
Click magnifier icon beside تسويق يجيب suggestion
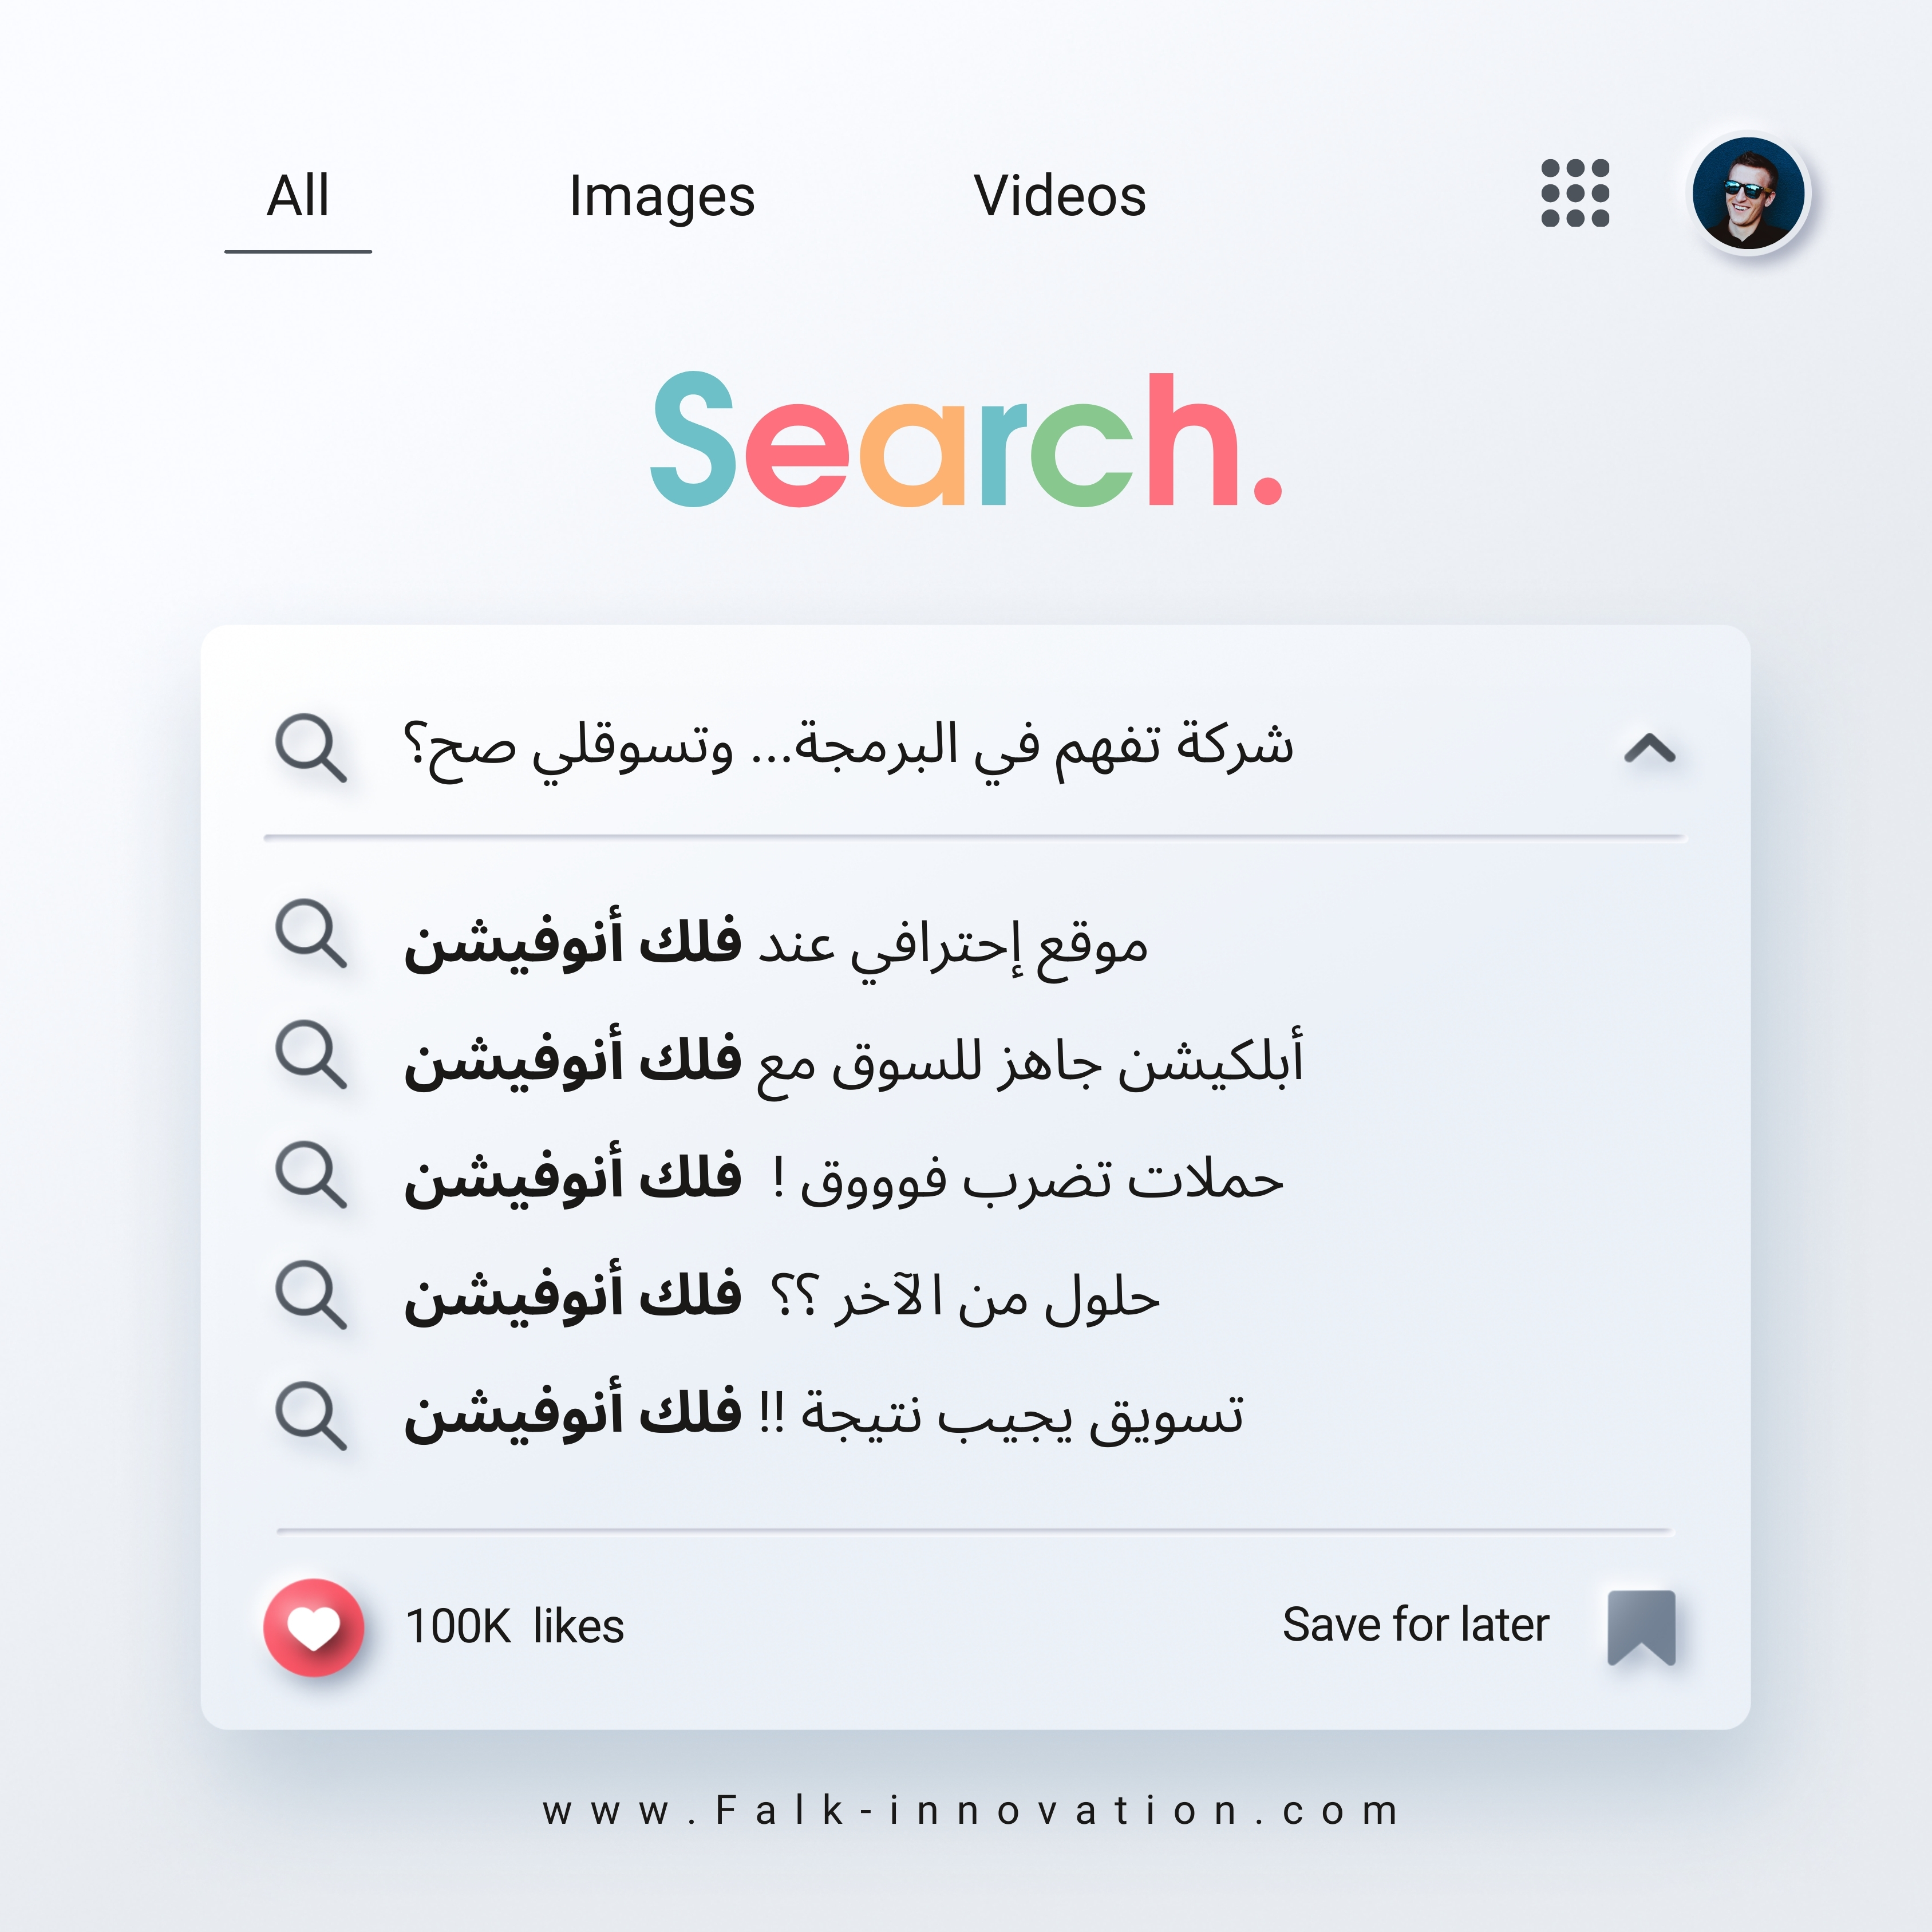(x=310, y=1415)
